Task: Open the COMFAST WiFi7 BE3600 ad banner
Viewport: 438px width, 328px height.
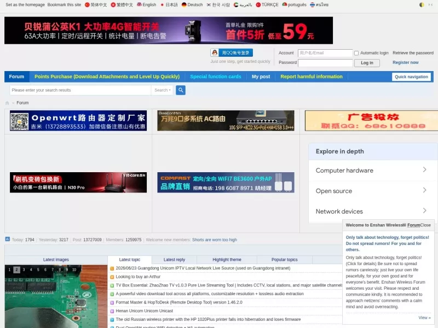Action: click(226, 183)
